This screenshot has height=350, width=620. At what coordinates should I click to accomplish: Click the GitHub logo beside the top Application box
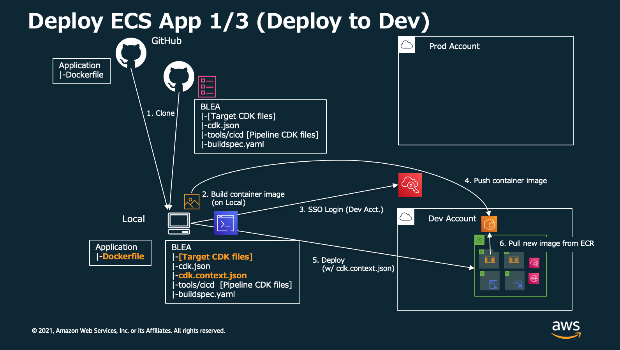(x=131, y=53)
